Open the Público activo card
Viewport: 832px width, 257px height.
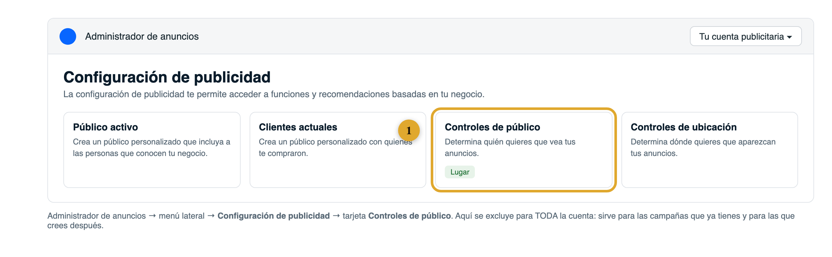point(152,150)
